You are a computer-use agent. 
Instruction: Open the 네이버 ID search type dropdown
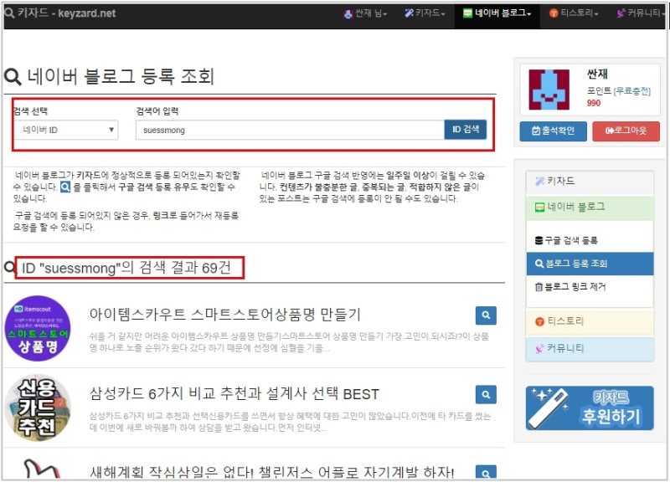(x=67, y=130)
